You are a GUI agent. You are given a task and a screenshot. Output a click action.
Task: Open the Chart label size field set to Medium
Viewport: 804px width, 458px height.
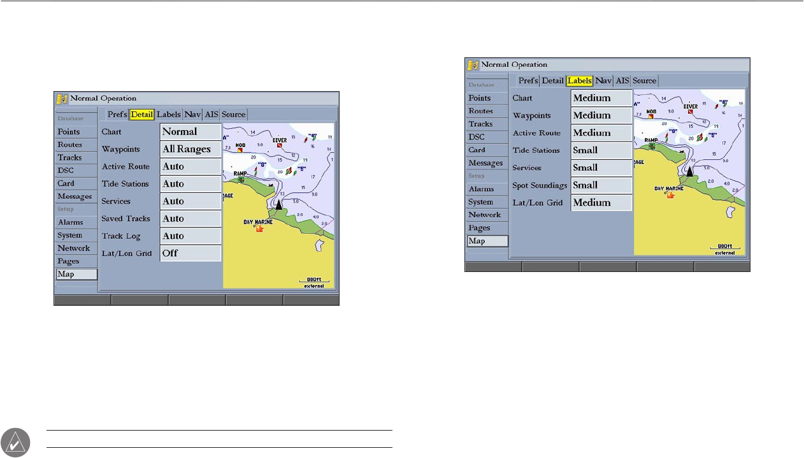601,98
